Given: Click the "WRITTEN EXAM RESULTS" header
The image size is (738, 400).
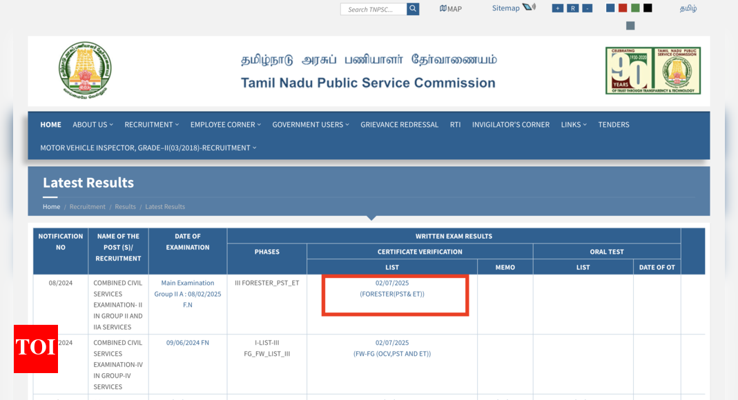Looking at the screenshot, I should pyautogui.click(x=454, y=236).
